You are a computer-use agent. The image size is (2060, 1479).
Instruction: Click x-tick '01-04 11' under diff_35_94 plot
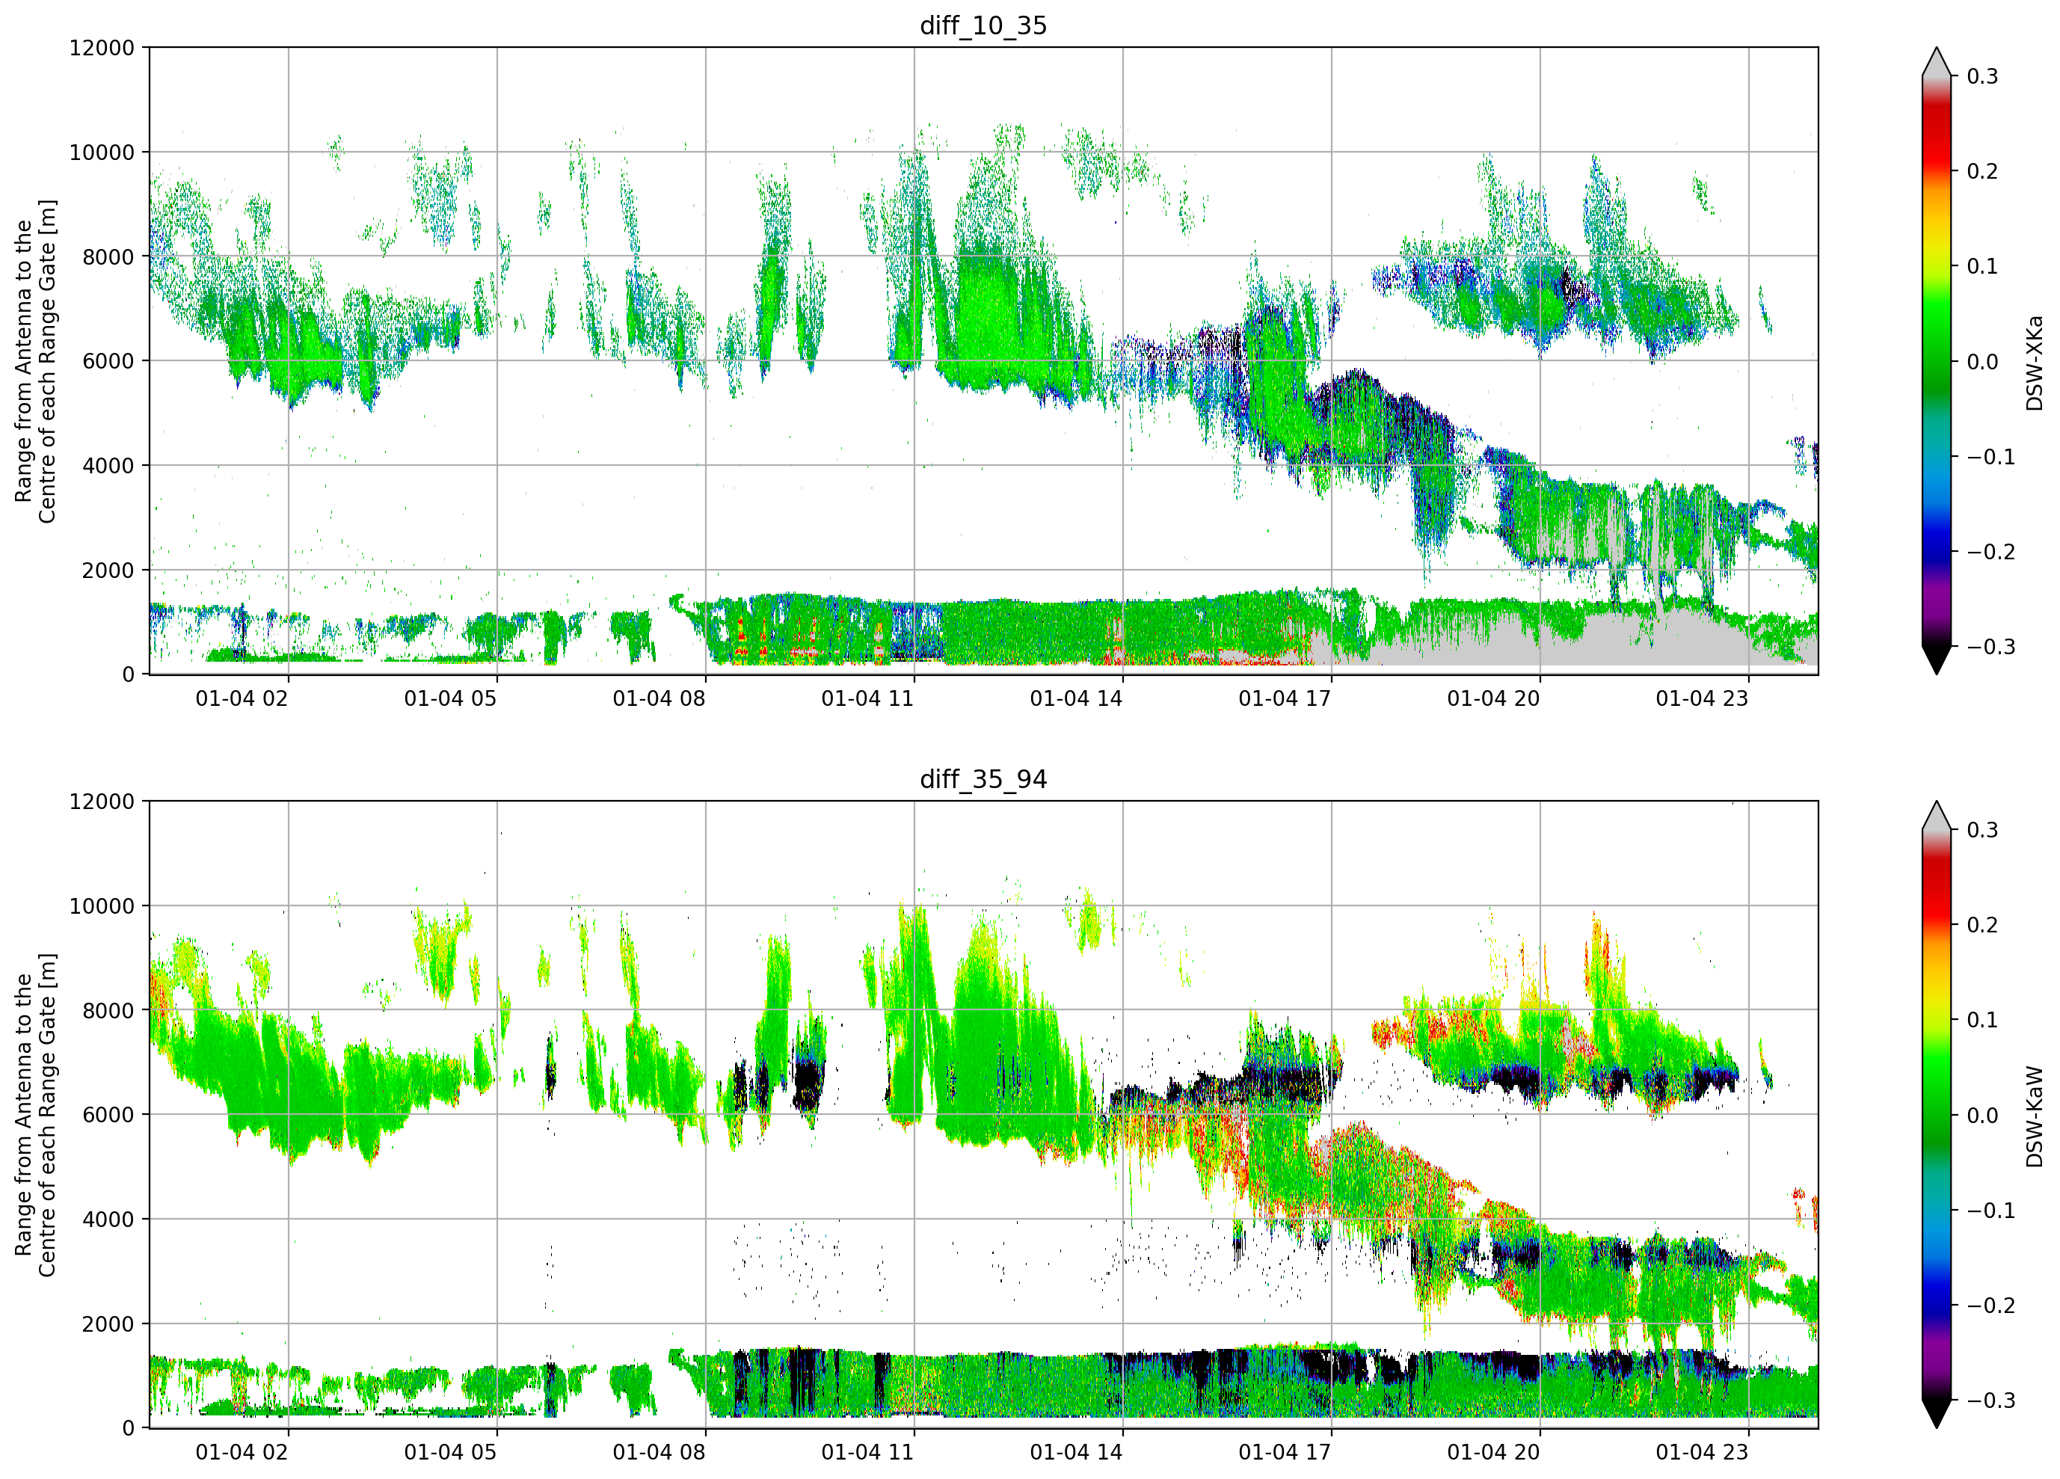[867, 1452]
